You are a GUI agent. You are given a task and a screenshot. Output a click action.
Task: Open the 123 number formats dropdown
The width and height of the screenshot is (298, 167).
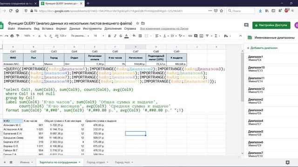63,36
